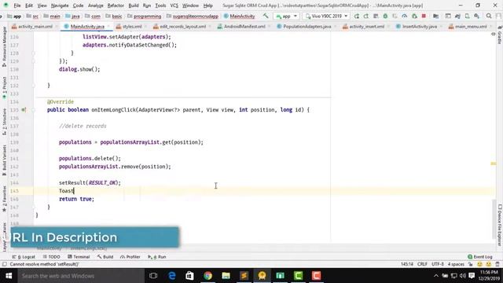Click the line 145:14 cursor position indicator

(407, 264)
